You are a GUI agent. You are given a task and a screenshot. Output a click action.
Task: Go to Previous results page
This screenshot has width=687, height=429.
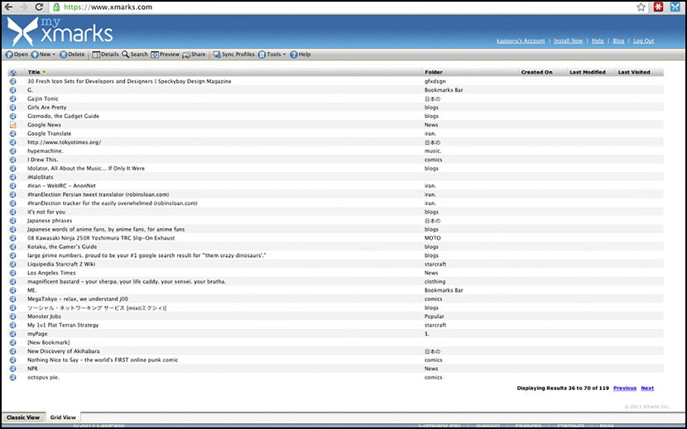(x=625, y=388)
